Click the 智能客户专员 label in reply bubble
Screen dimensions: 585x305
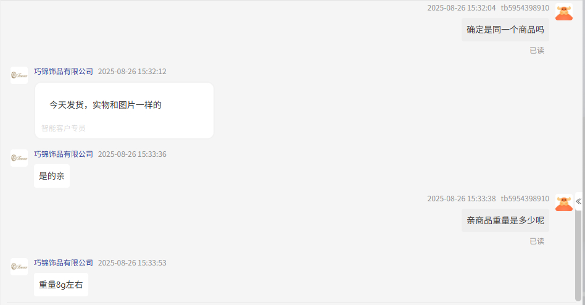coord(64,128)
